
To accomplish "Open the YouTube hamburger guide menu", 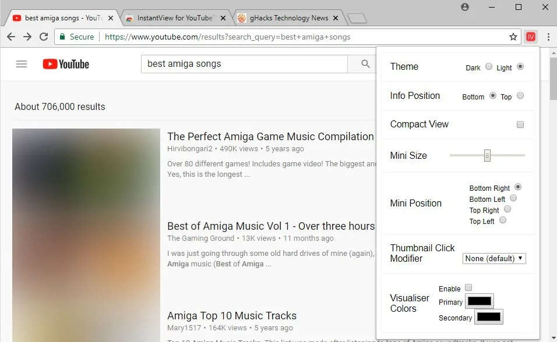I will [x=22, y=64].
